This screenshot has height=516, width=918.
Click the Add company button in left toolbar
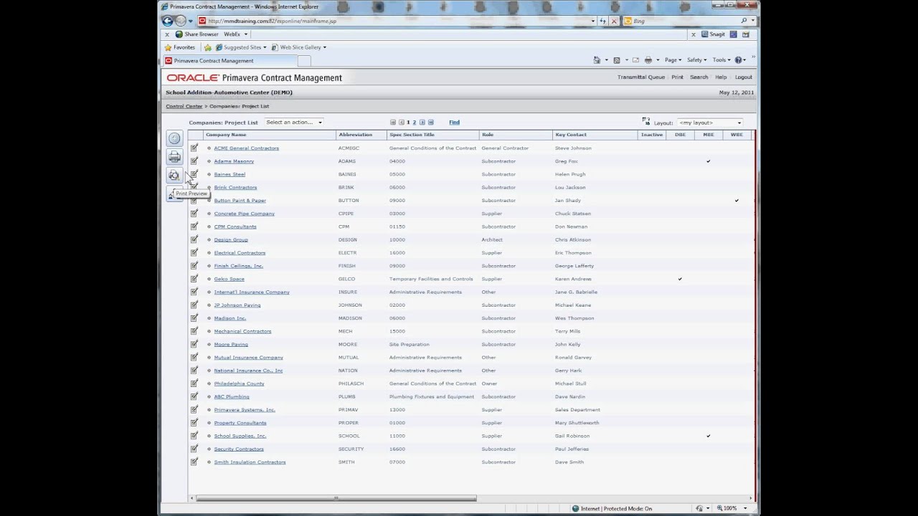(x=174, y=138)
